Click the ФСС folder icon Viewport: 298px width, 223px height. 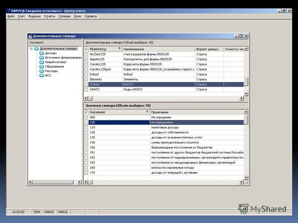pos(42,75)
